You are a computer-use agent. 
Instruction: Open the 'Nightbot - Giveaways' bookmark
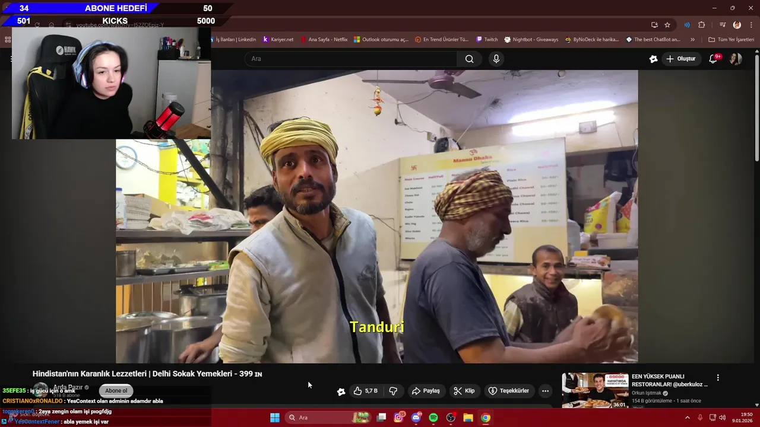click(x=531, y=40)
